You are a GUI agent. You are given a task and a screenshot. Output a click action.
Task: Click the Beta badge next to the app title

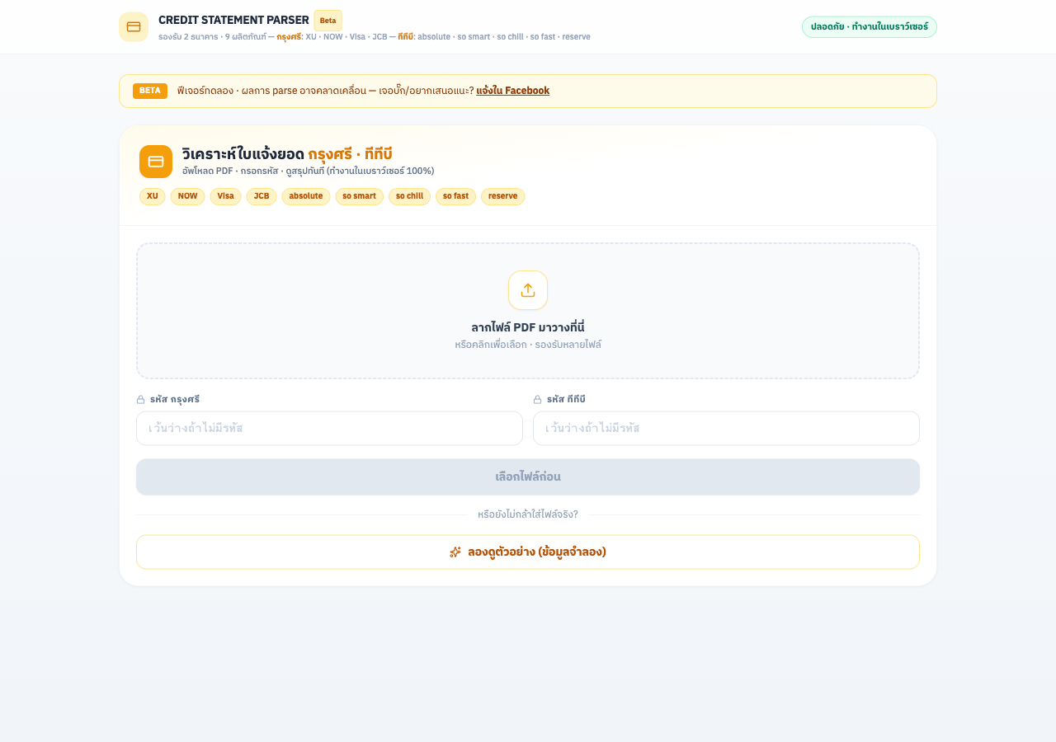(328, 20)
